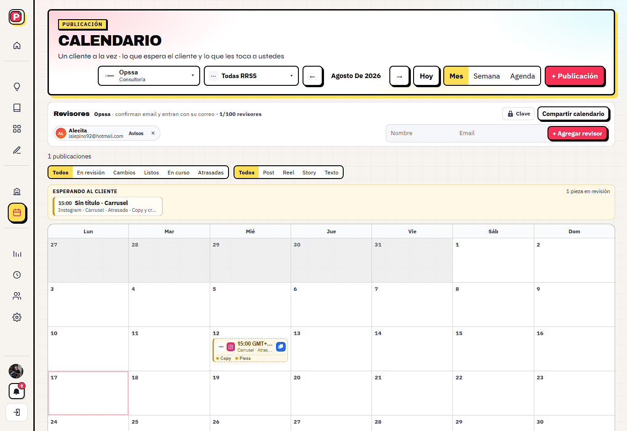Image resolution: width=627 pixels, height=431 pixels.
Task: Open the 15:00 event on August 12
Action: (250, 350)
